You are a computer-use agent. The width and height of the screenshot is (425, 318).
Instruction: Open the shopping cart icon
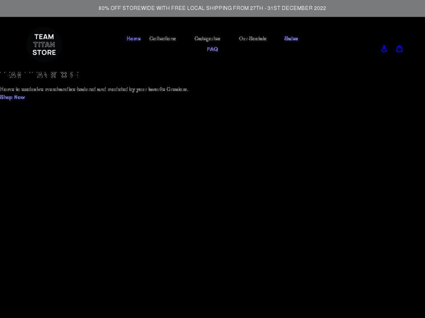(399, 49)
